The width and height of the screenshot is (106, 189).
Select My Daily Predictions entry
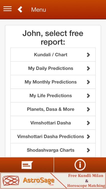(53, 68)
